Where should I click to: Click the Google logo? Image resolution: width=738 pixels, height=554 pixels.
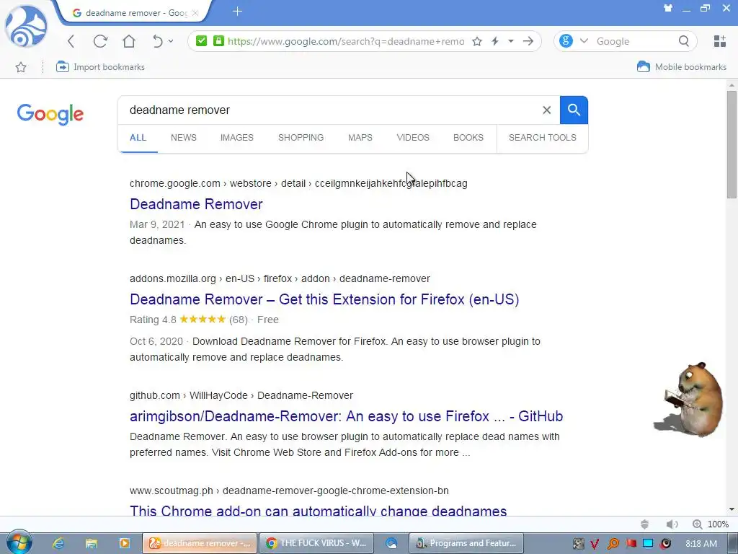click(x=50, y=114)
